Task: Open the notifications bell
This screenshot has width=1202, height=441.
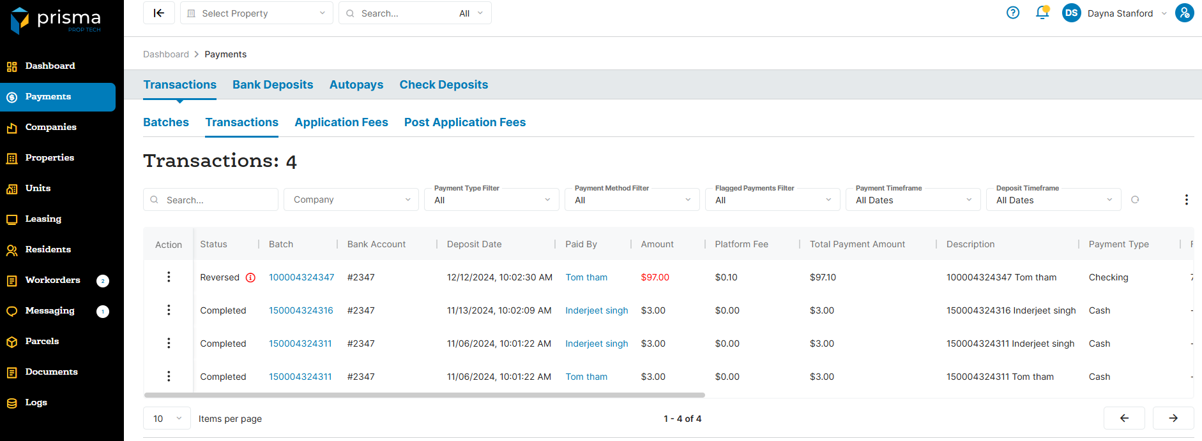Action: click(x=1042, y=13)
